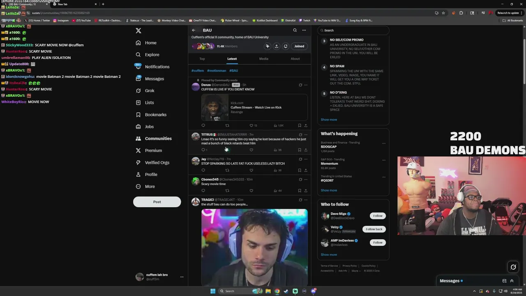
Task: Open more options on TRAGIC!'s post
Action: pos(305,200)
